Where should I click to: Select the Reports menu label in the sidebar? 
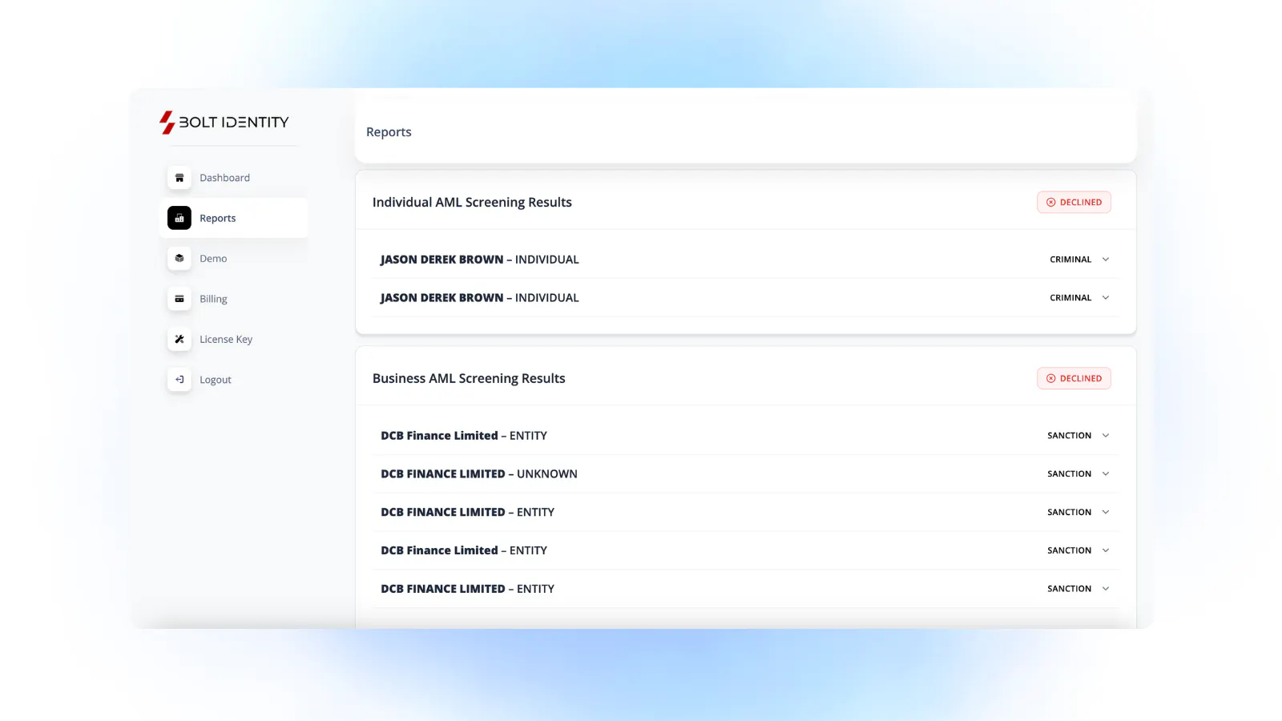[x=217, y=218]
